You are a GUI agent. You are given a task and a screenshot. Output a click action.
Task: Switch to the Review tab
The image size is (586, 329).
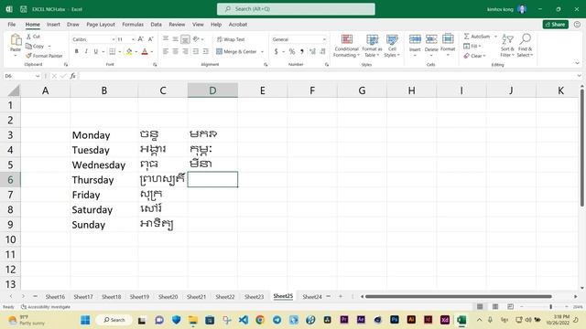click(177, 25)
